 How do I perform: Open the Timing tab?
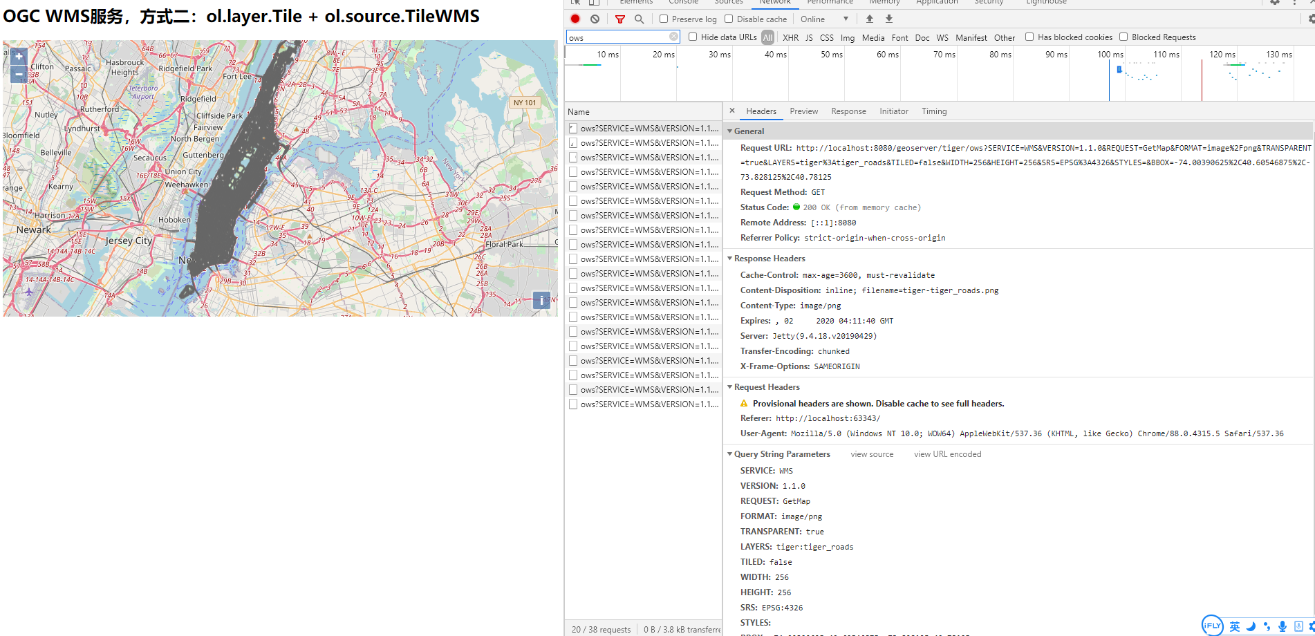tap(933, 111)
